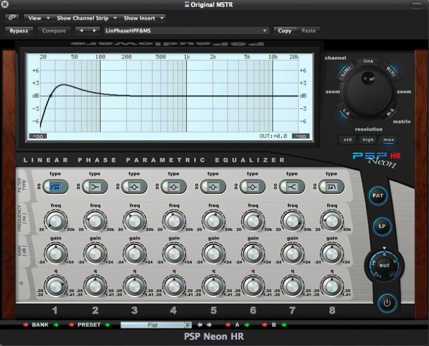Open LinPhaseHPF&MS settings dropdown
429x346 pixels.
[x=186, y=31]
